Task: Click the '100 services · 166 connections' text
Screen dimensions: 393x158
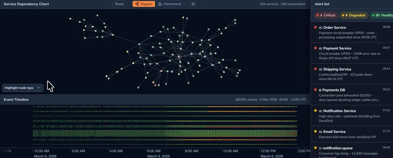Action: point(282,4)
